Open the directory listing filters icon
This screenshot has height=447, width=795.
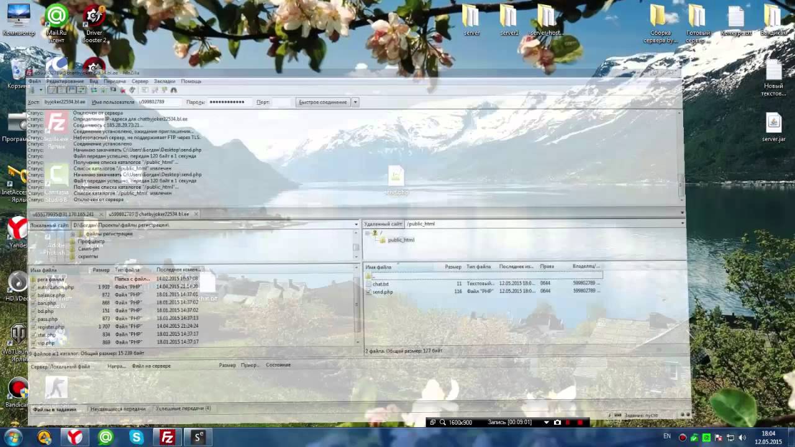click(145, 90)
